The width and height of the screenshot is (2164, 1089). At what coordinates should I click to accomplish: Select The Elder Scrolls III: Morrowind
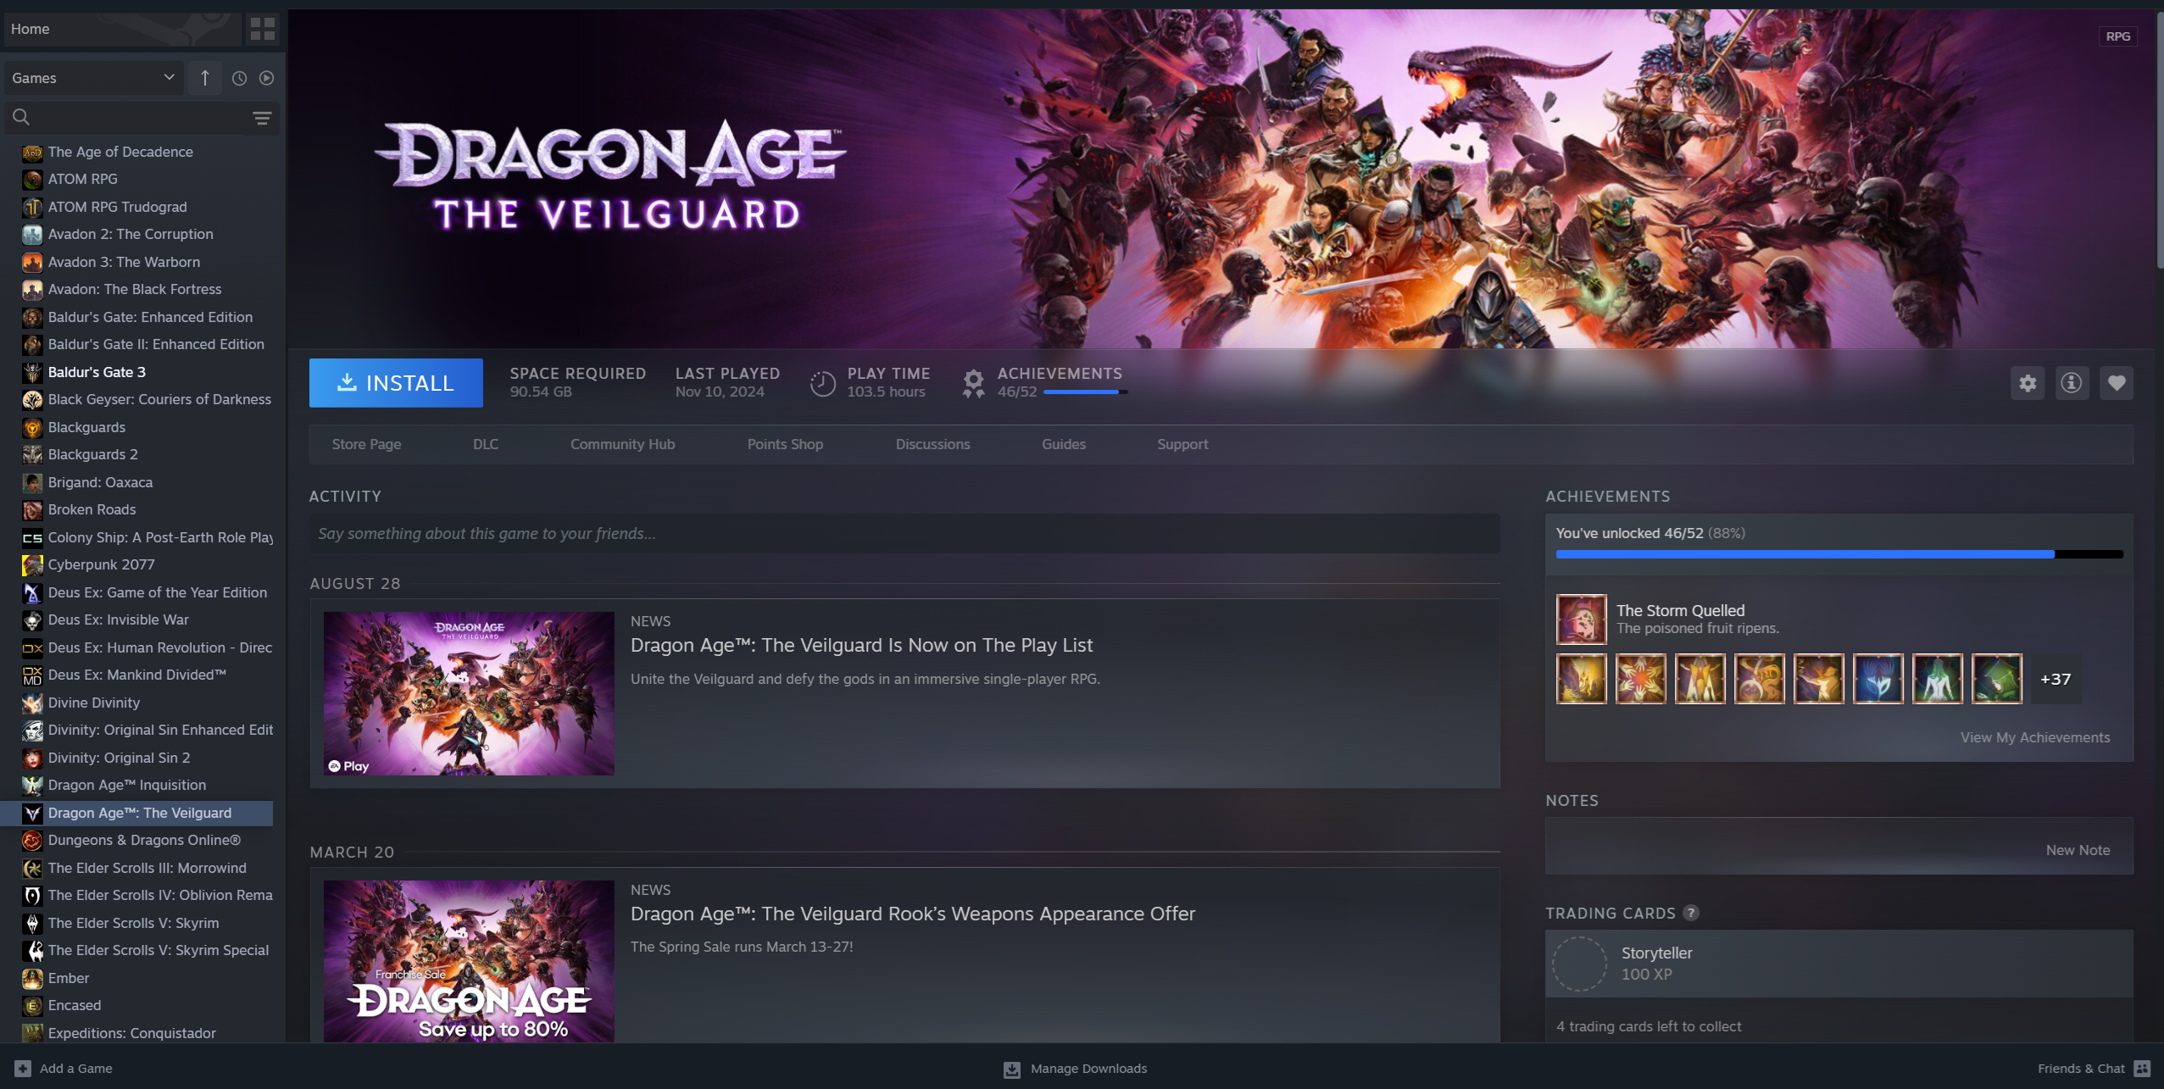(138, 868)
